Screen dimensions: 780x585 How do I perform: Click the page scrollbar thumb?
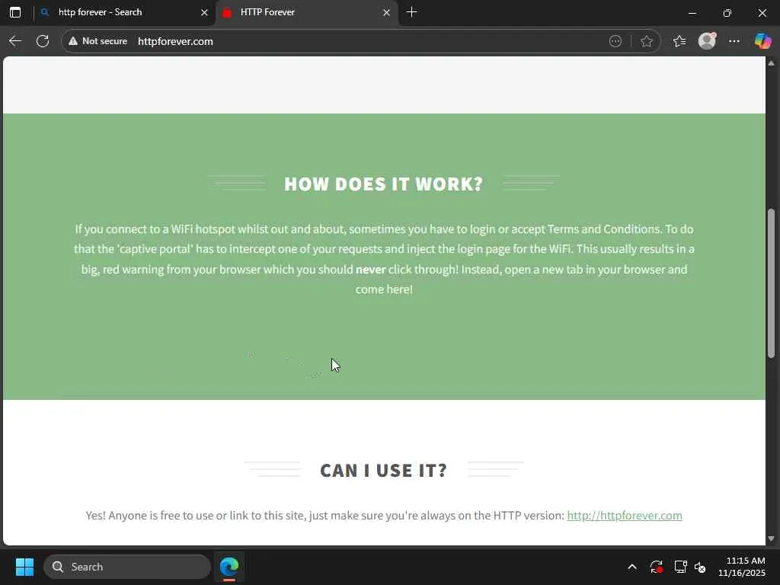[x=771, y=283]
